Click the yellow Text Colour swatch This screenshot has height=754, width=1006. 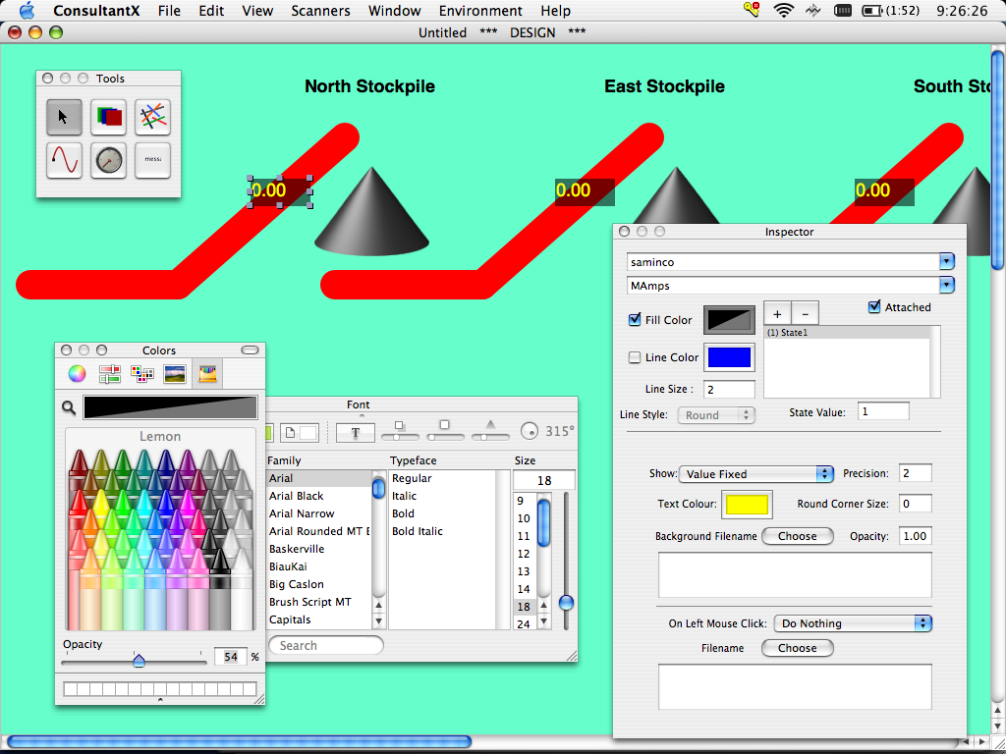pyautogui.click(x=747, y=505)
